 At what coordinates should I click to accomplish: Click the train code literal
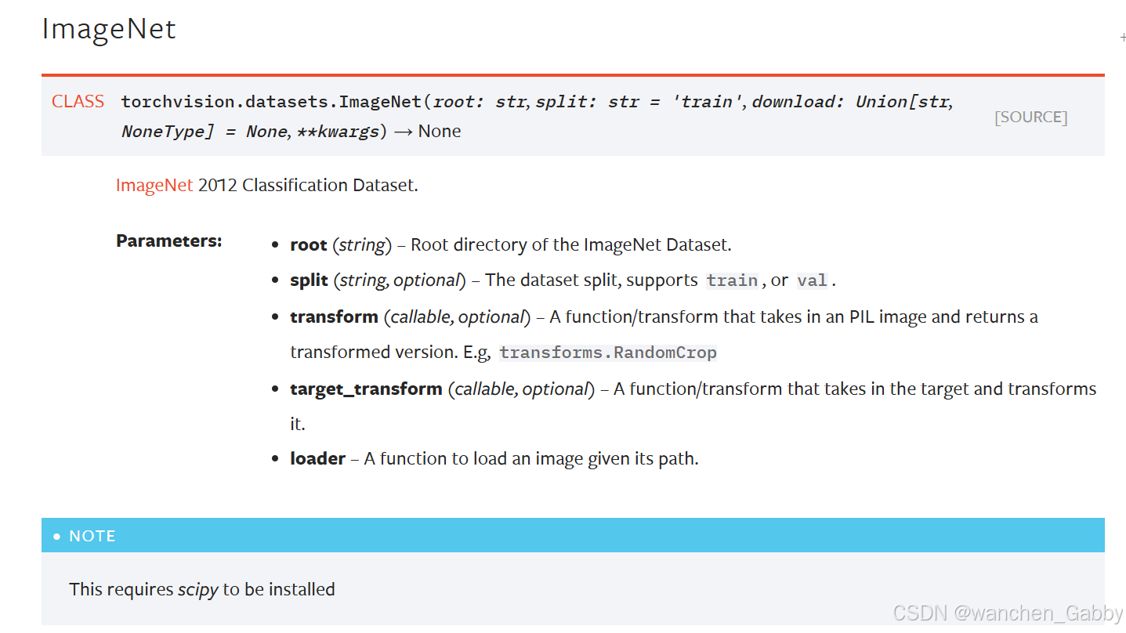733,280
